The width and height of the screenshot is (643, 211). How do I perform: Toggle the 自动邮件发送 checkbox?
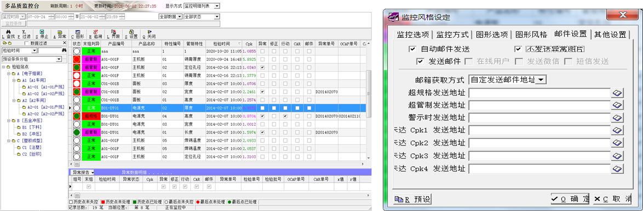[412, 50]
